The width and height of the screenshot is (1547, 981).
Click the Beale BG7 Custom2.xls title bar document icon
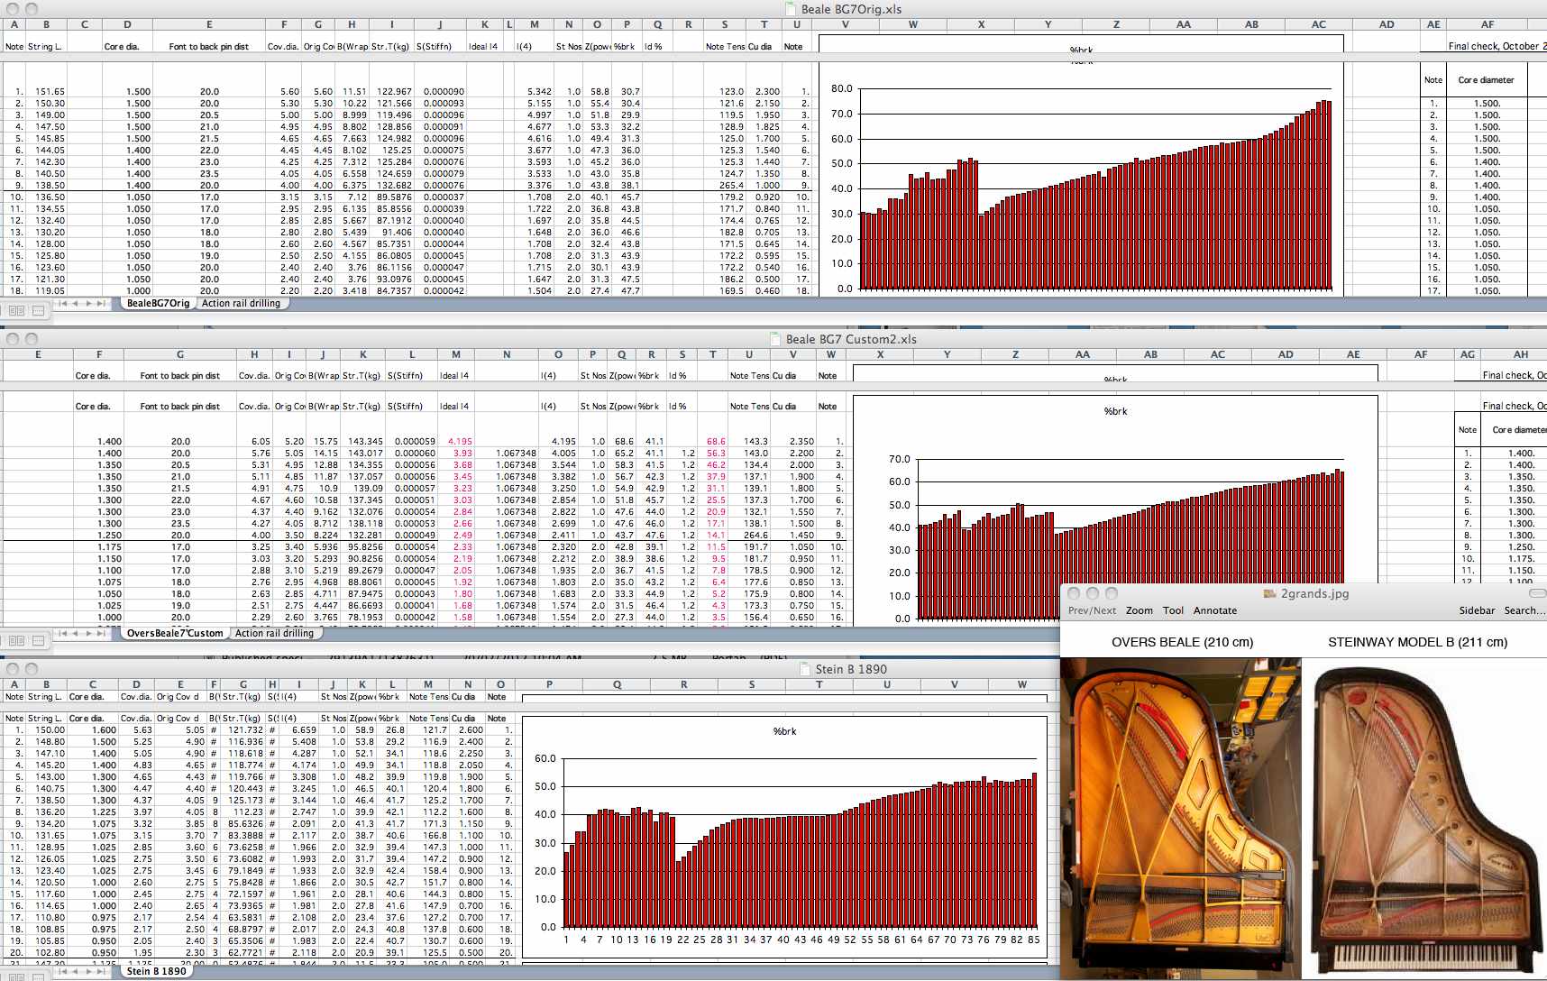tap(776, 339)
